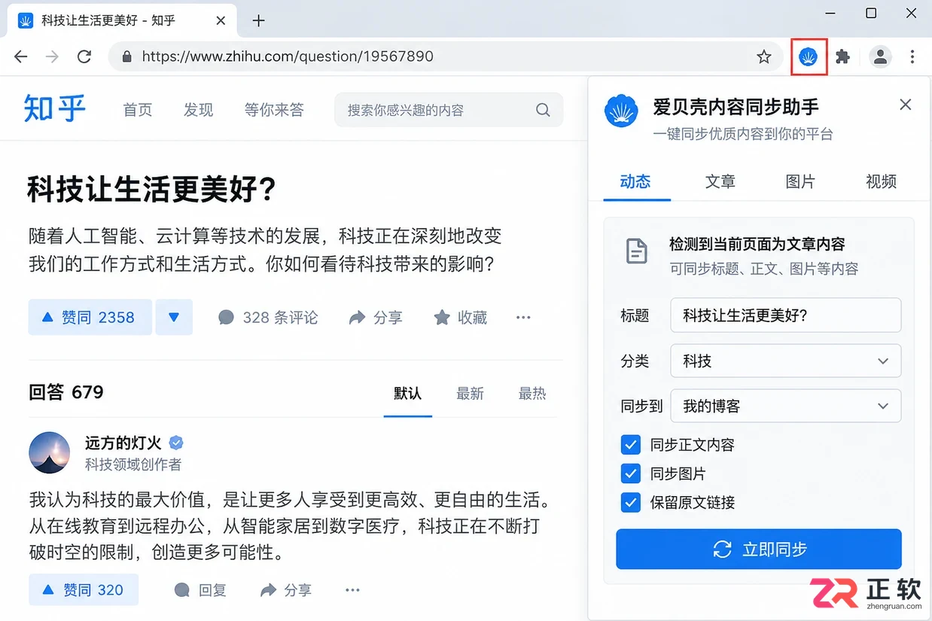Upvote the answer with 赞同 320
The width and height of the screenshot is (932, 621).
pyautogui.click(x=84, y=590)
